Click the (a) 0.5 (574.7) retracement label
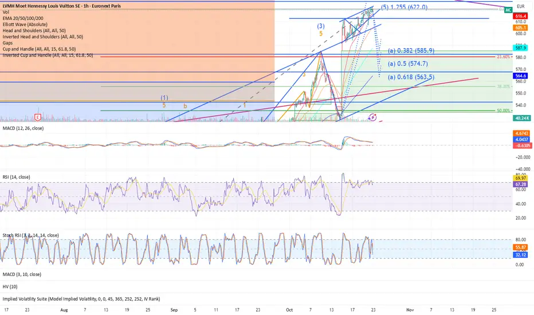Screen dimensions: 534x315 (407, 64)
